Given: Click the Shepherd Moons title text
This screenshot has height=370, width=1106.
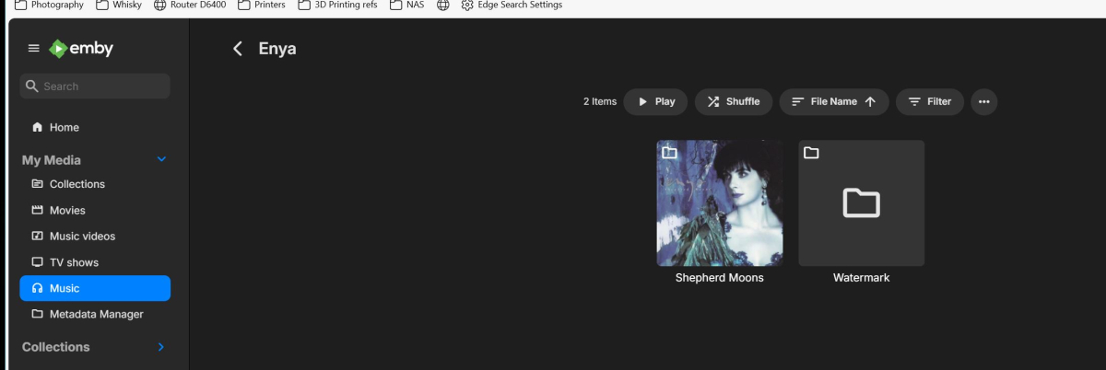Looking at the screenshot, I should coord(720,278).
